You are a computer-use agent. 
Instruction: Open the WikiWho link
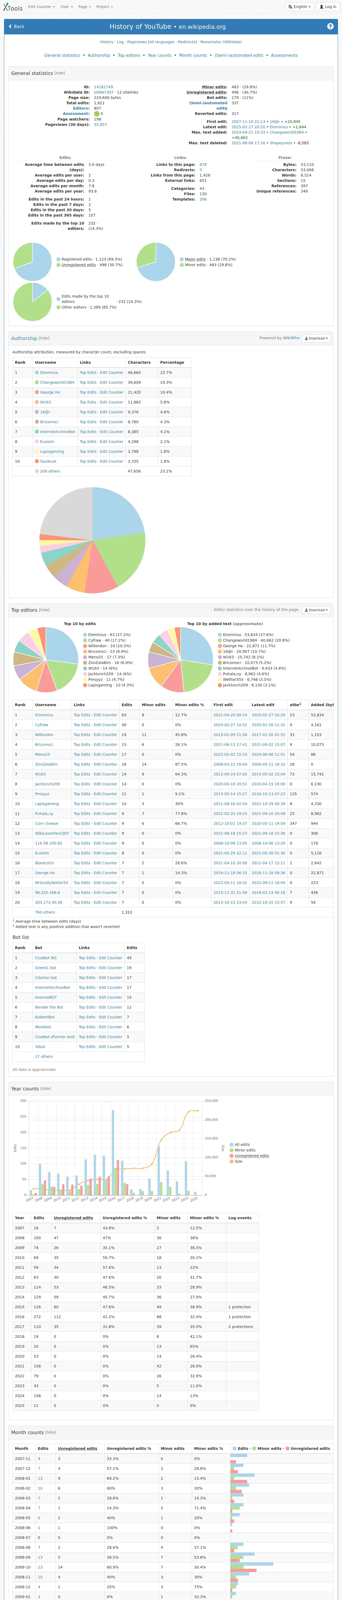point(291,338)
